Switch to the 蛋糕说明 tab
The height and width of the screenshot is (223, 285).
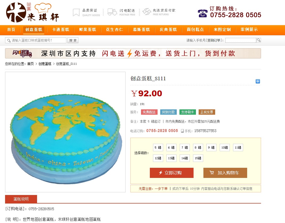coord(21,199)
